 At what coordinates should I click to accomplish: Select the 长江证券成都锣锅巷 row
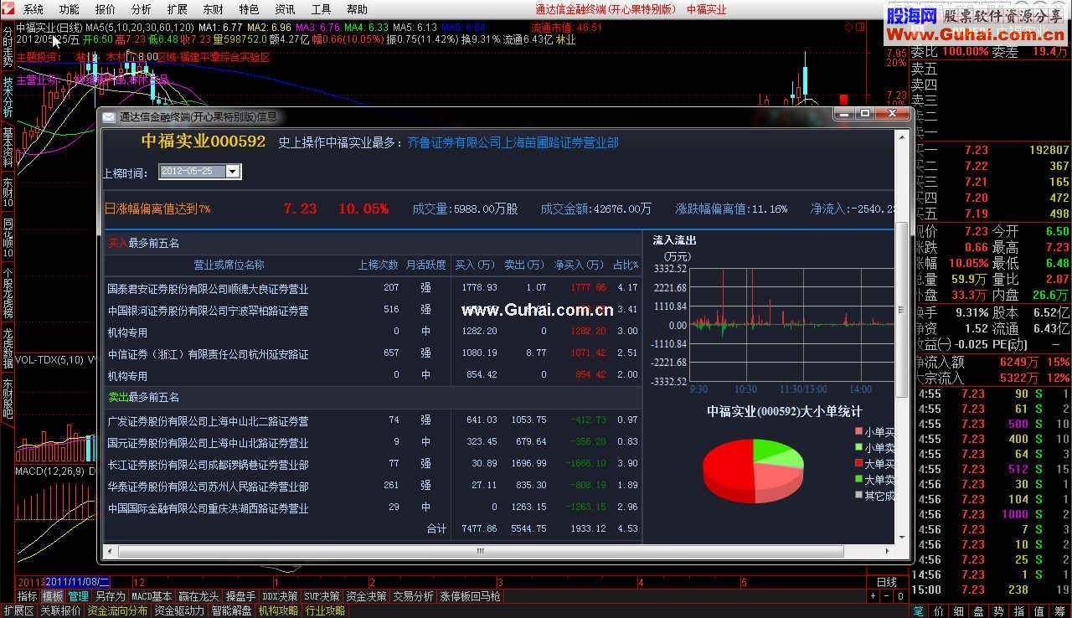[373, 464]
